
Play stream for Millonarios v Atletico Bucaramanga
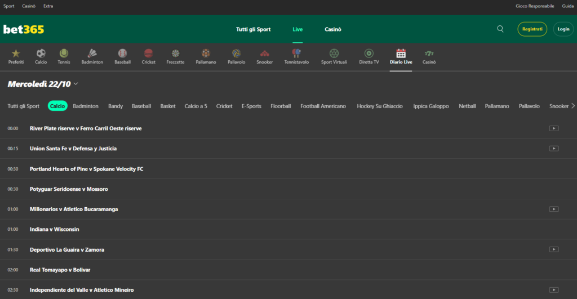click(554, 209)
